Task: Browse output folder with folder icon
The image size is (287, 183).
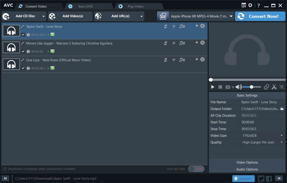Action: point(282,109)
